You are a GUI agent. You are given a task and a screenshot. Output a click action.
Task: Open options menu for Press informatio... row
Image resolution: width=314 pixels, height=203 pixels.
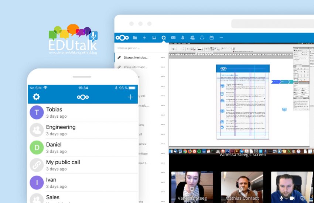163,67
